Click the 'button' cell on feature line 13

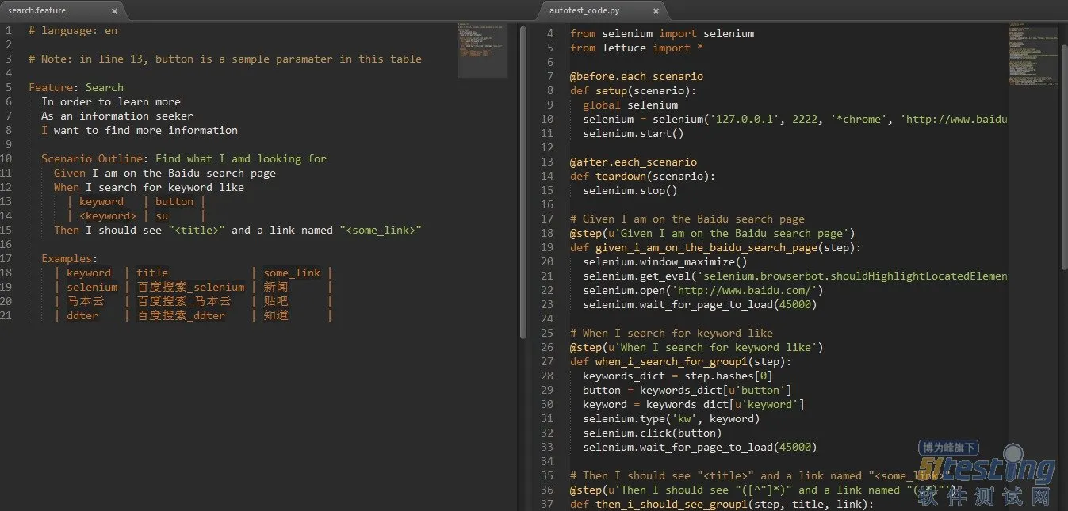[174, 201]
